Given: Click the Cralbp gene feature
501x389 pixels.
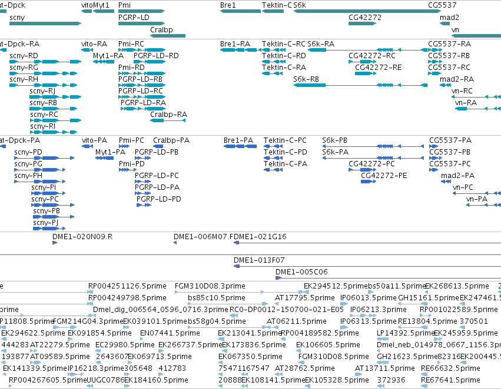Looking at the screenshot, I should (x=168, y=36).
